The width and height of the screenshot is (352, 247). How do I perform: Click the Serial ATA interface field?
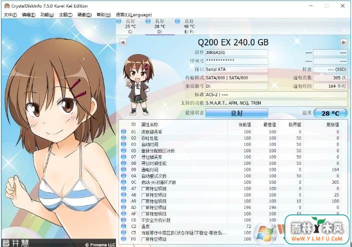[x=236, y=69]
